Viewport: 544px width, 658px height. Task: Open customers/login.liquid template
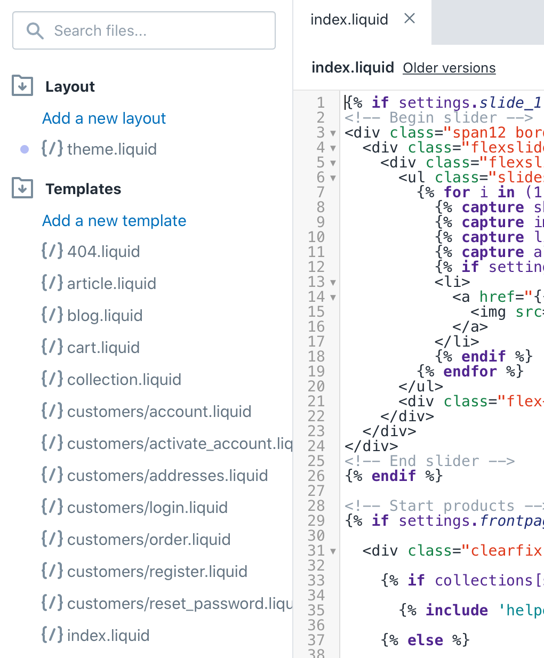click(147, 508)
